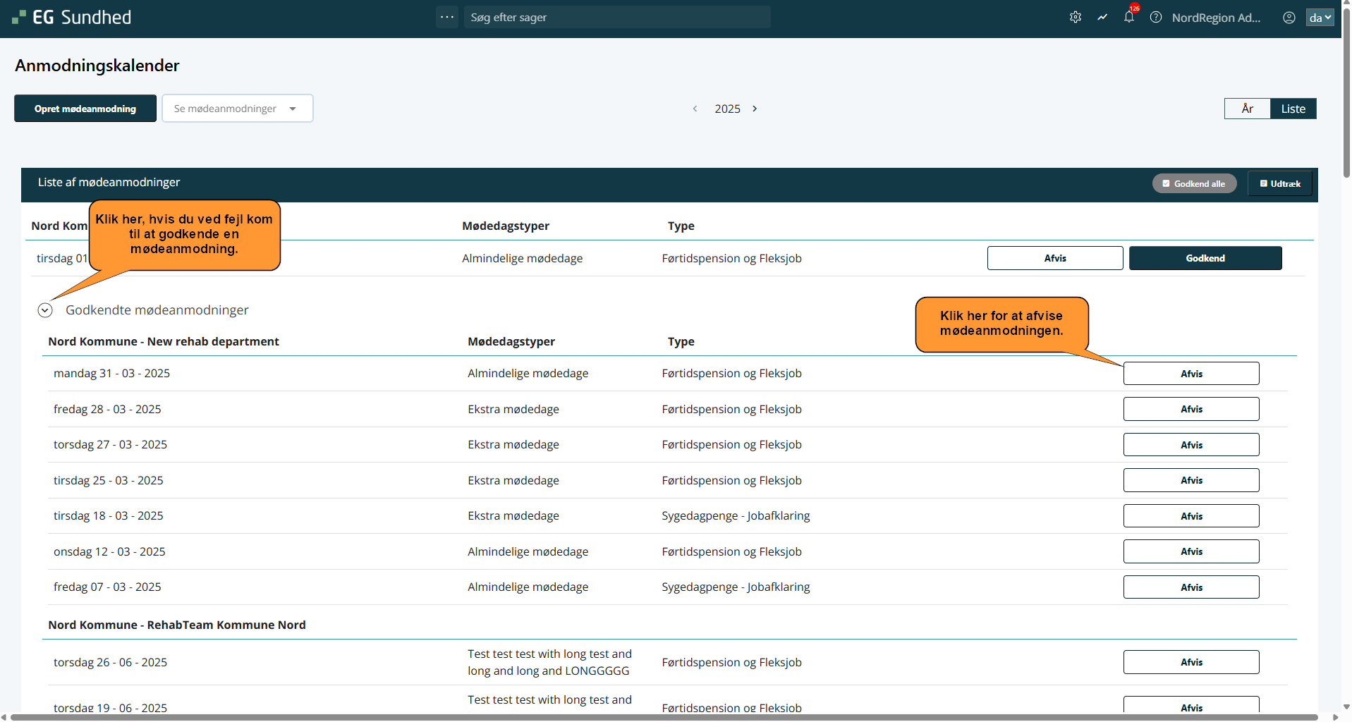Open notifications bell with 126 badge
1352x722 pixels.
[1129, 18]
